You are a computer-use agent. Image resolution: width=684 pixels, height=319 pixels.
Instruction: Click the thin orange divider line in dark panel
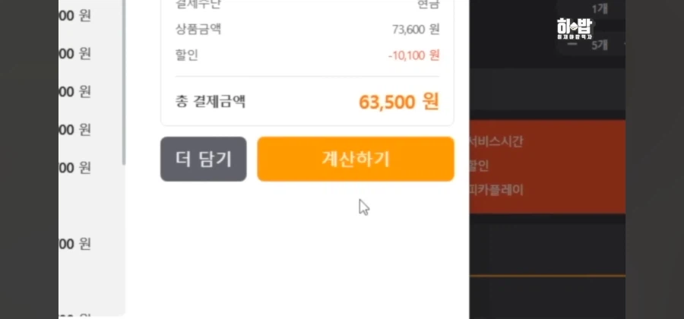[x=547, y=276]
